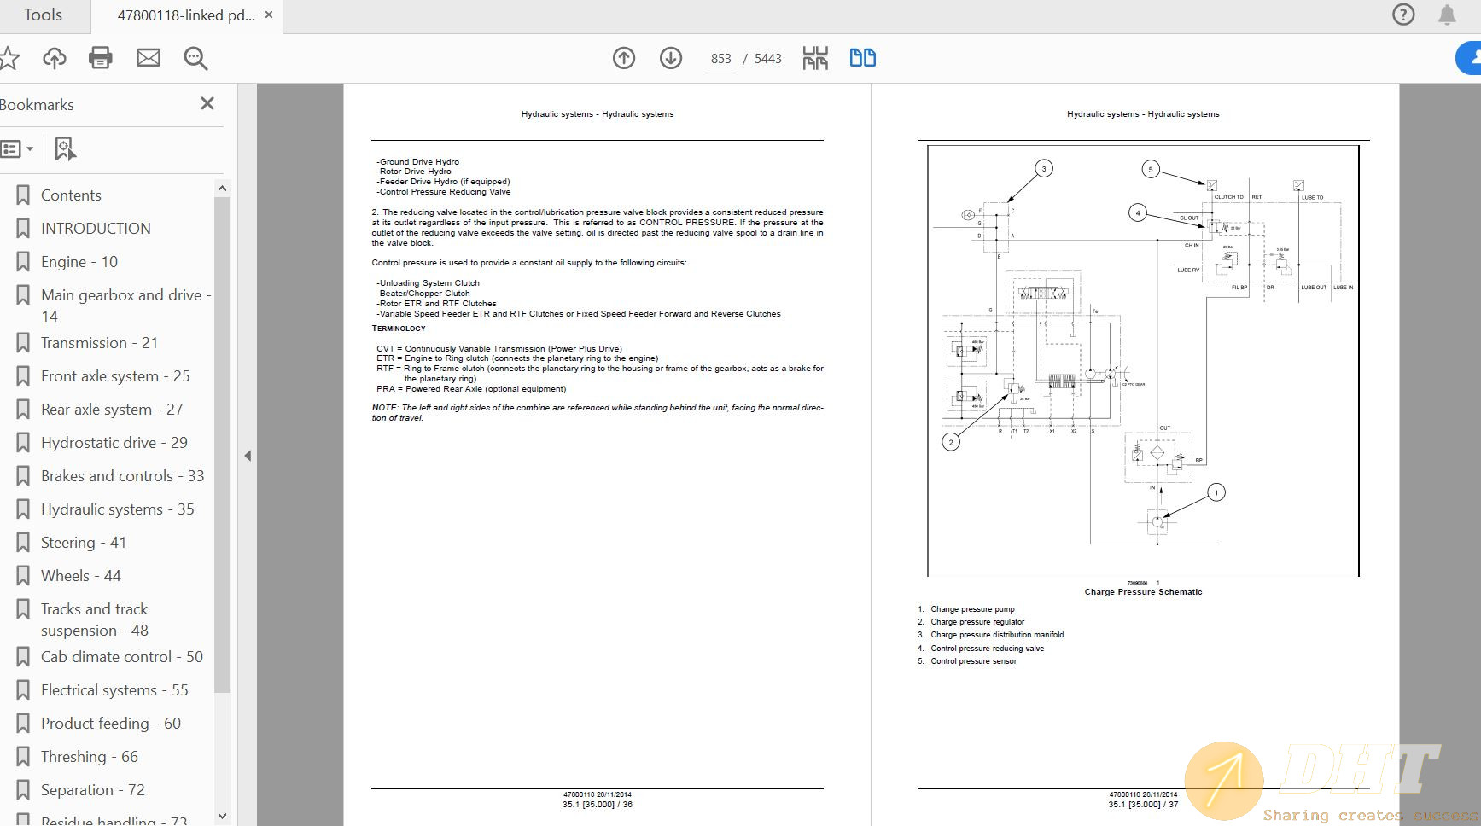The image size is (1481, 826).
Task: Collapse the navigation pane arrow
Action: point(248,456)
